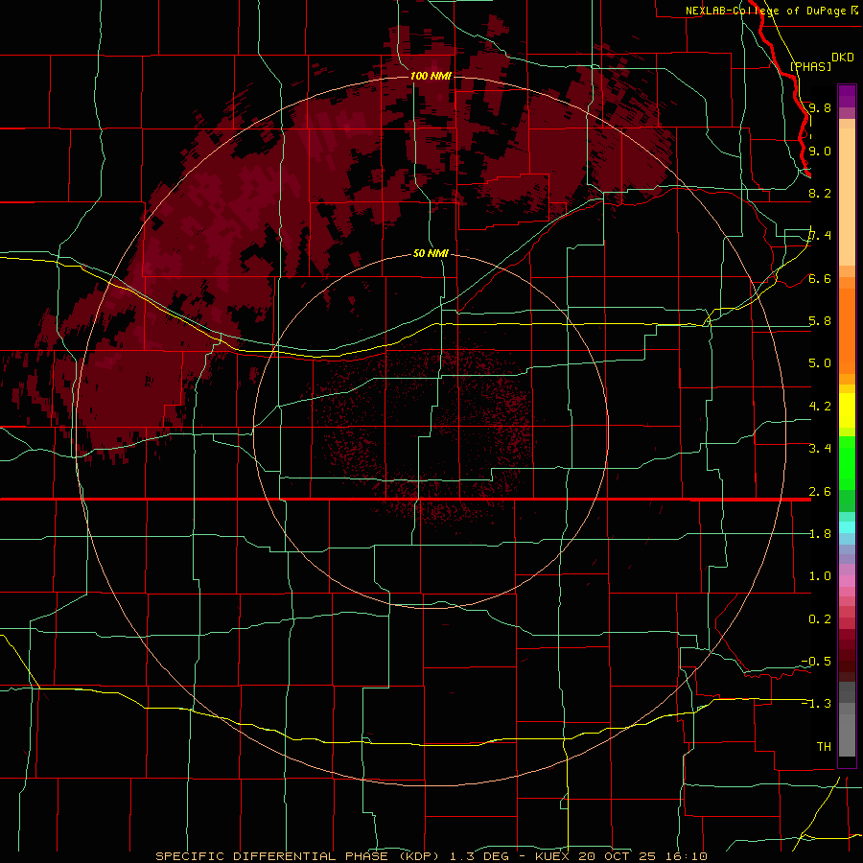Click the 9.0 scale value
The width and height of the screenshot is (863, 863).
[820, 151]
